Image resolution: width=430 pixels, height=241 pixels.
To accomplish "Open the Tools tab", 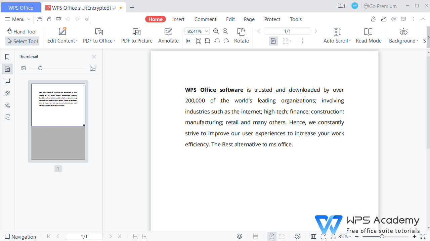I will 296,19.
